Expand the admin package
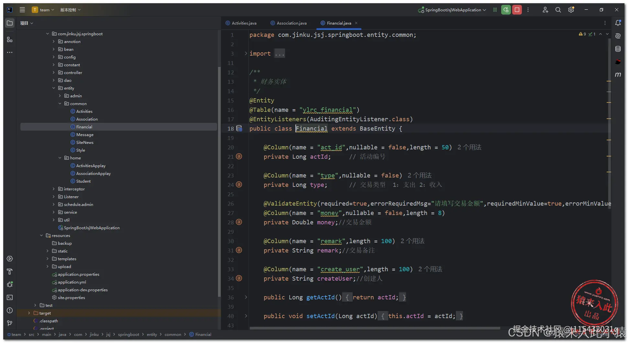This screenshot has height=343, width=628. (60, 96)
